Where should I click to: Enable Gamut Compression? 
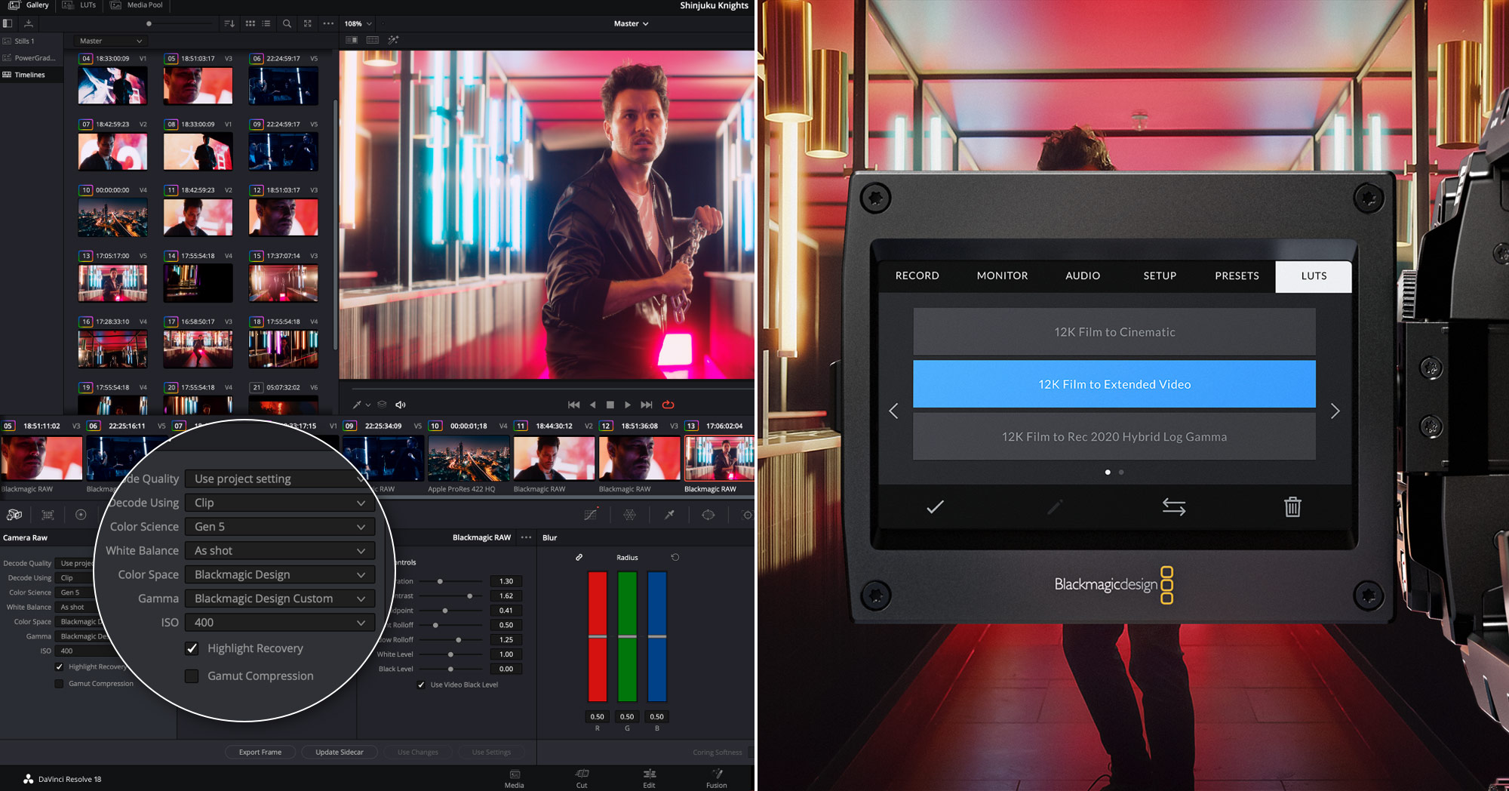[x=192, y=676]
